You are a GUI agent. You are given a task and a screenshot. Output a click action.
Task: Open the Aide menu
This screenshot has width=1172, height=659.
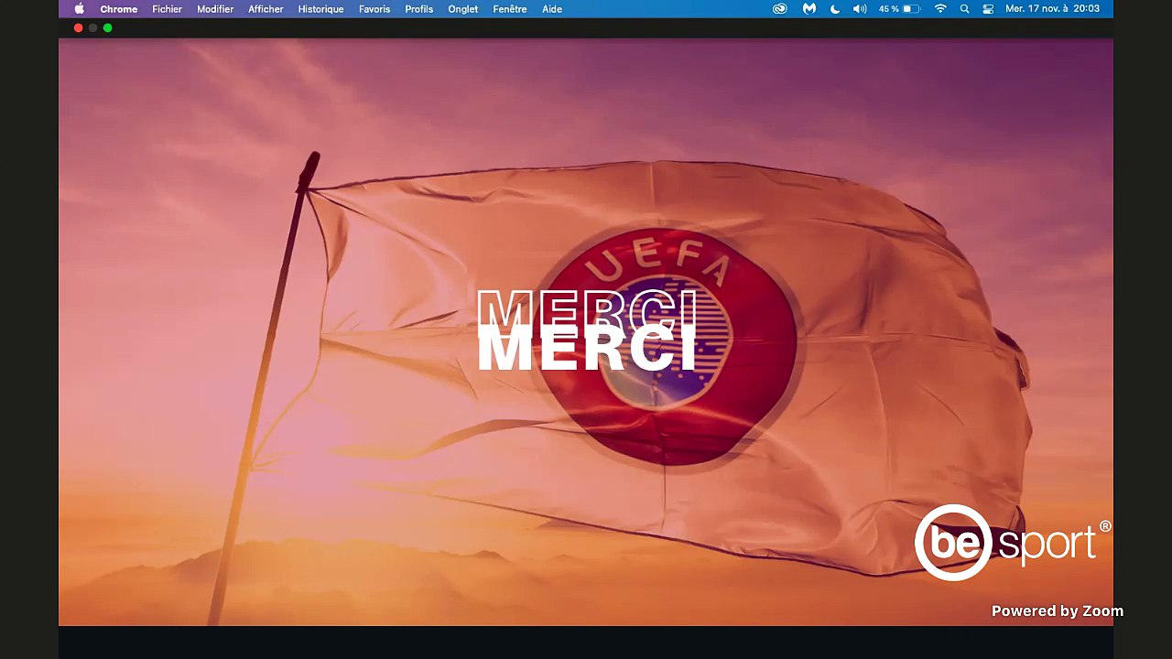point(552,9)
